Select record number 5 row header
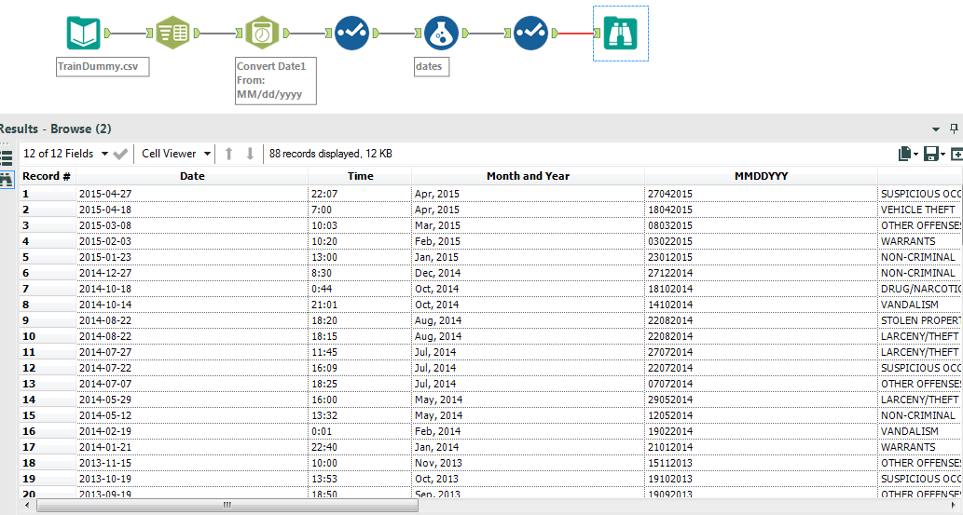The height and width of the screenshot is (515, 963). tap(48, 257)
